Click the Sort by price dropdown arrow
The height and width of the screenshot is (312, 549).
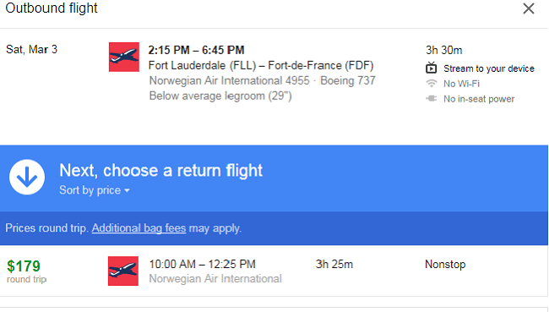tap(127, 190)
